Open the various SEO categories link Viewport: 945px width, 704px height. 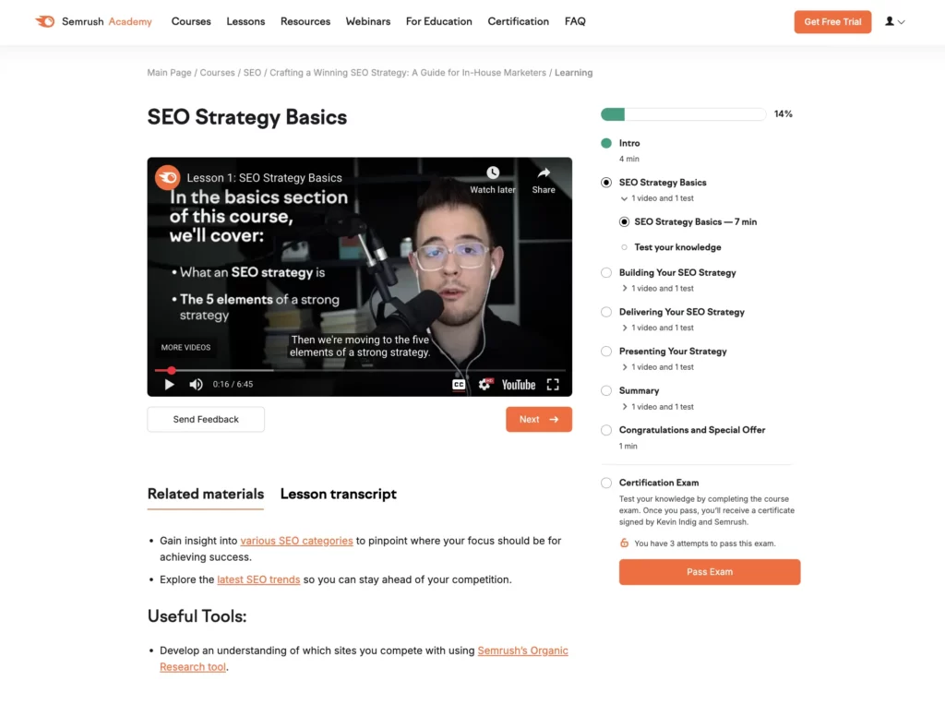coord(296,541)
